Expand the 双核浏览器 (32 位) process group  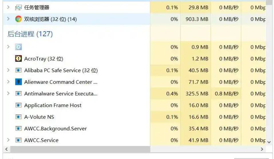click(8, 19)
